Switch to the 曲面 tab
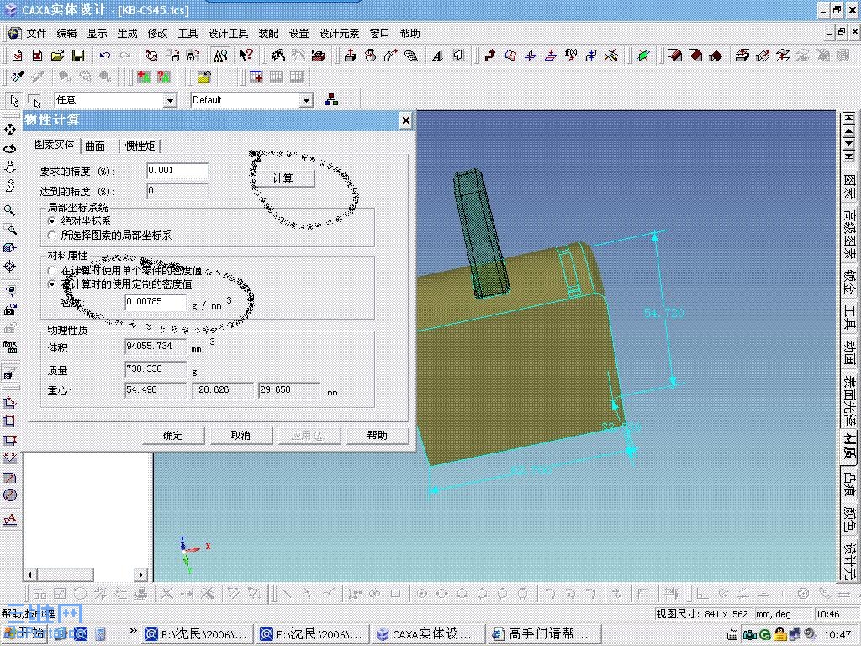The image size is (861, 646). point(95,146)
